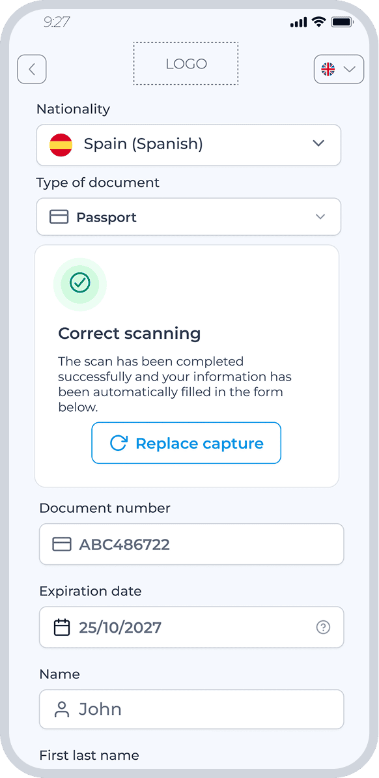The width and height of the screenshot is (379, 778).
Task: Click the LOGO placeholder
Action: point(186,63)
